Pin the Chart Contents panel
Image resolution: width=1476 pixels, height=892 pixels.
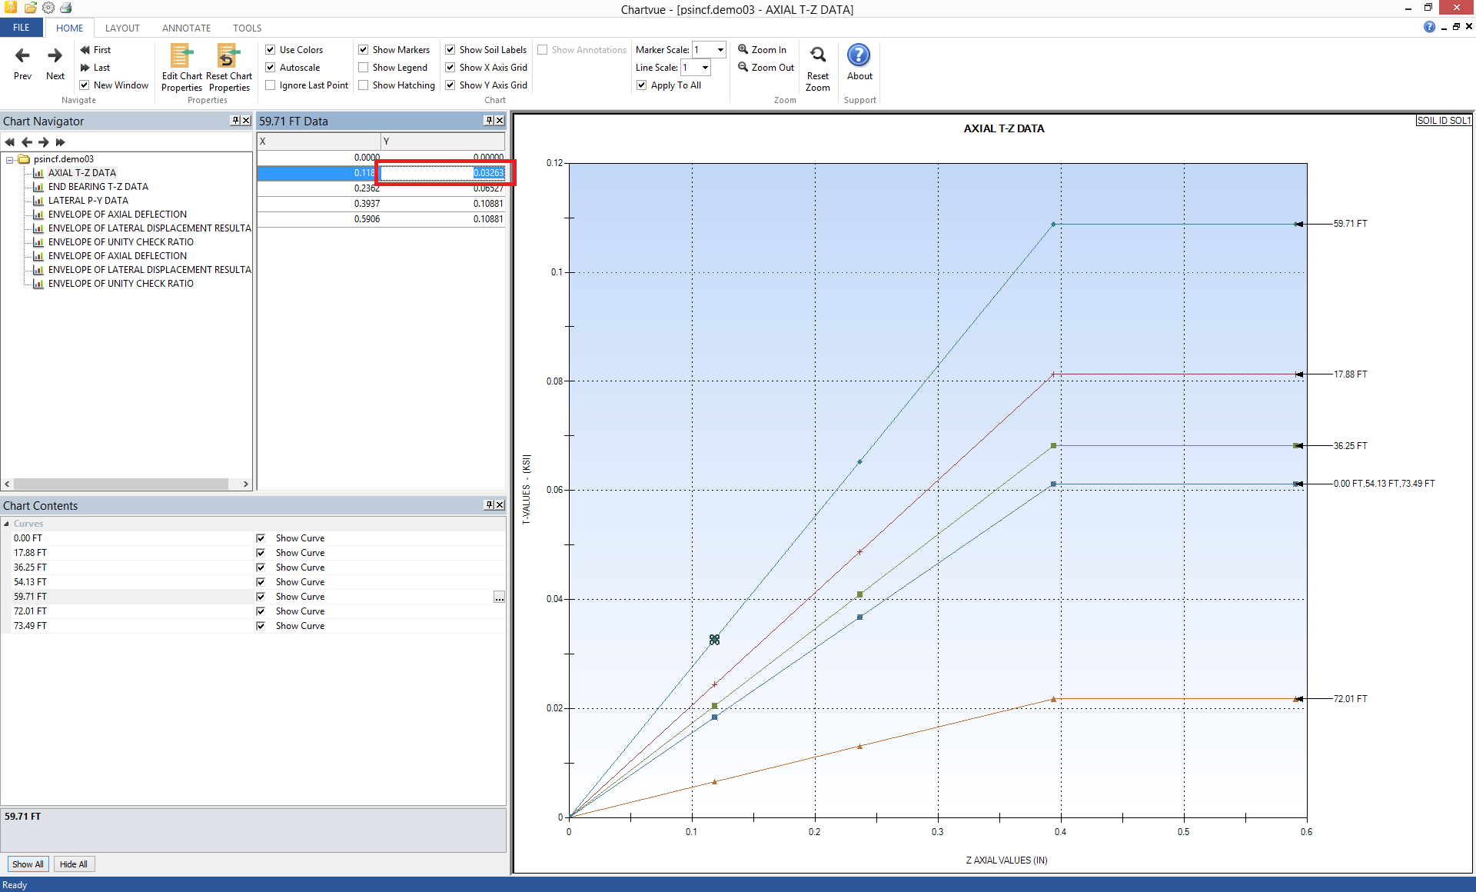[x=489, y=505]
